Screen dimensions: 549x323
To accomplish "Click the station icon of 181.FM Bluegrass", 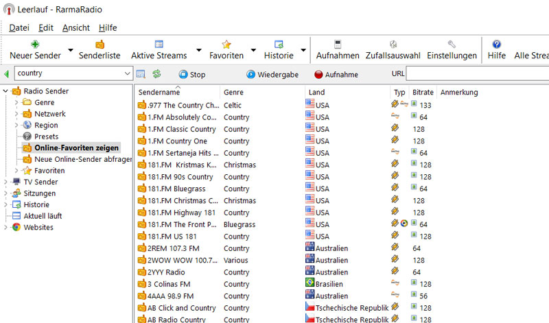I will (141, 189).
